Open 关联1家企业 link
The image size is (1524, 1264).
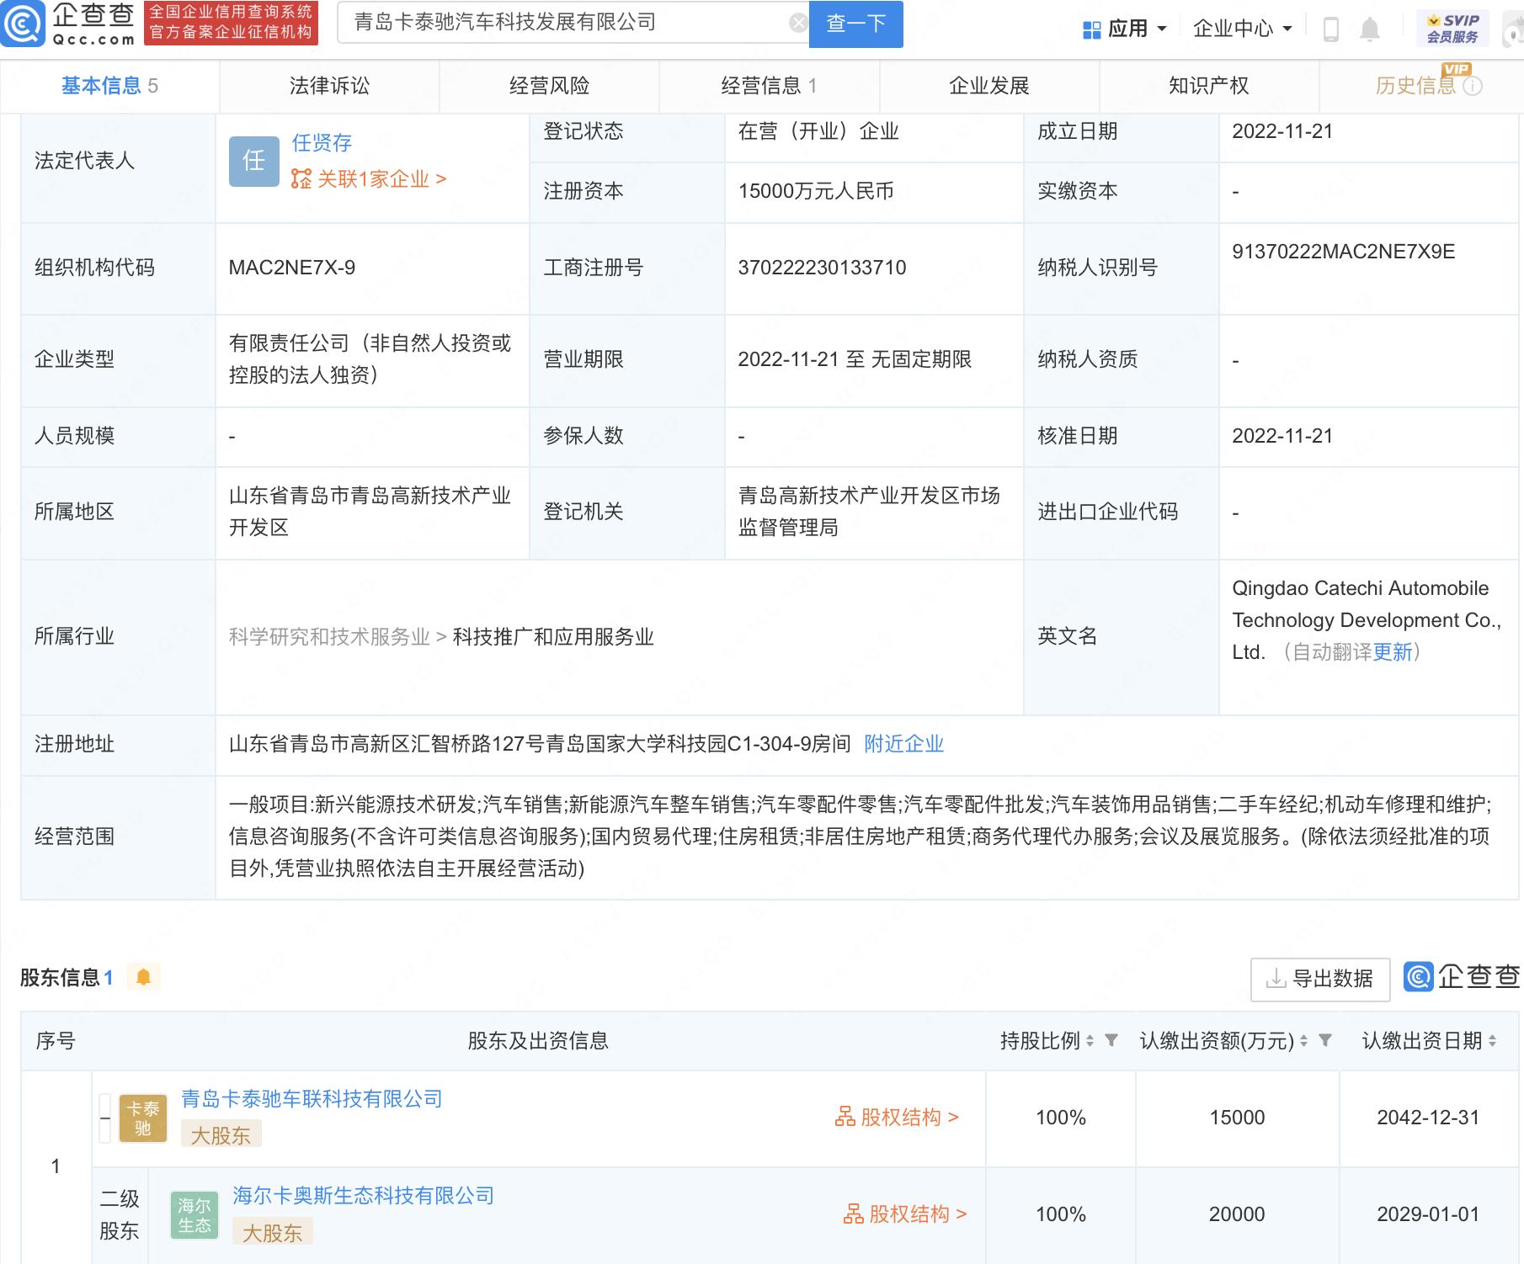[369, 179]
